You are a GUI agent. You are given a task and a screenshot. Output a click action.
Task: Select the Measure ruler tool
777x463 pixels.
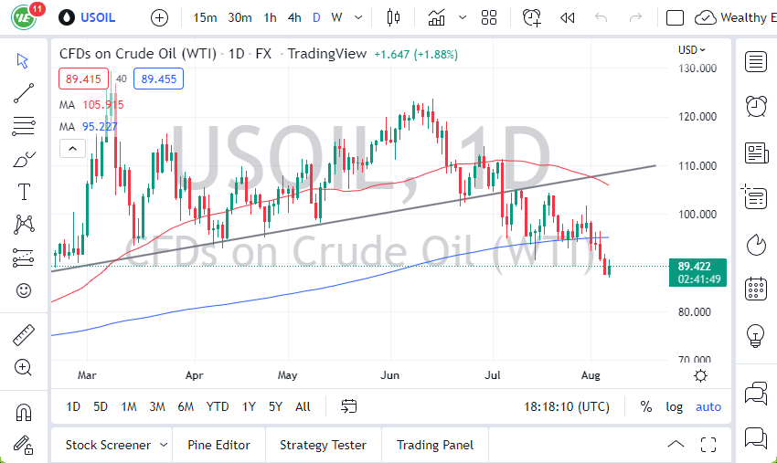(x=24, y=335)
